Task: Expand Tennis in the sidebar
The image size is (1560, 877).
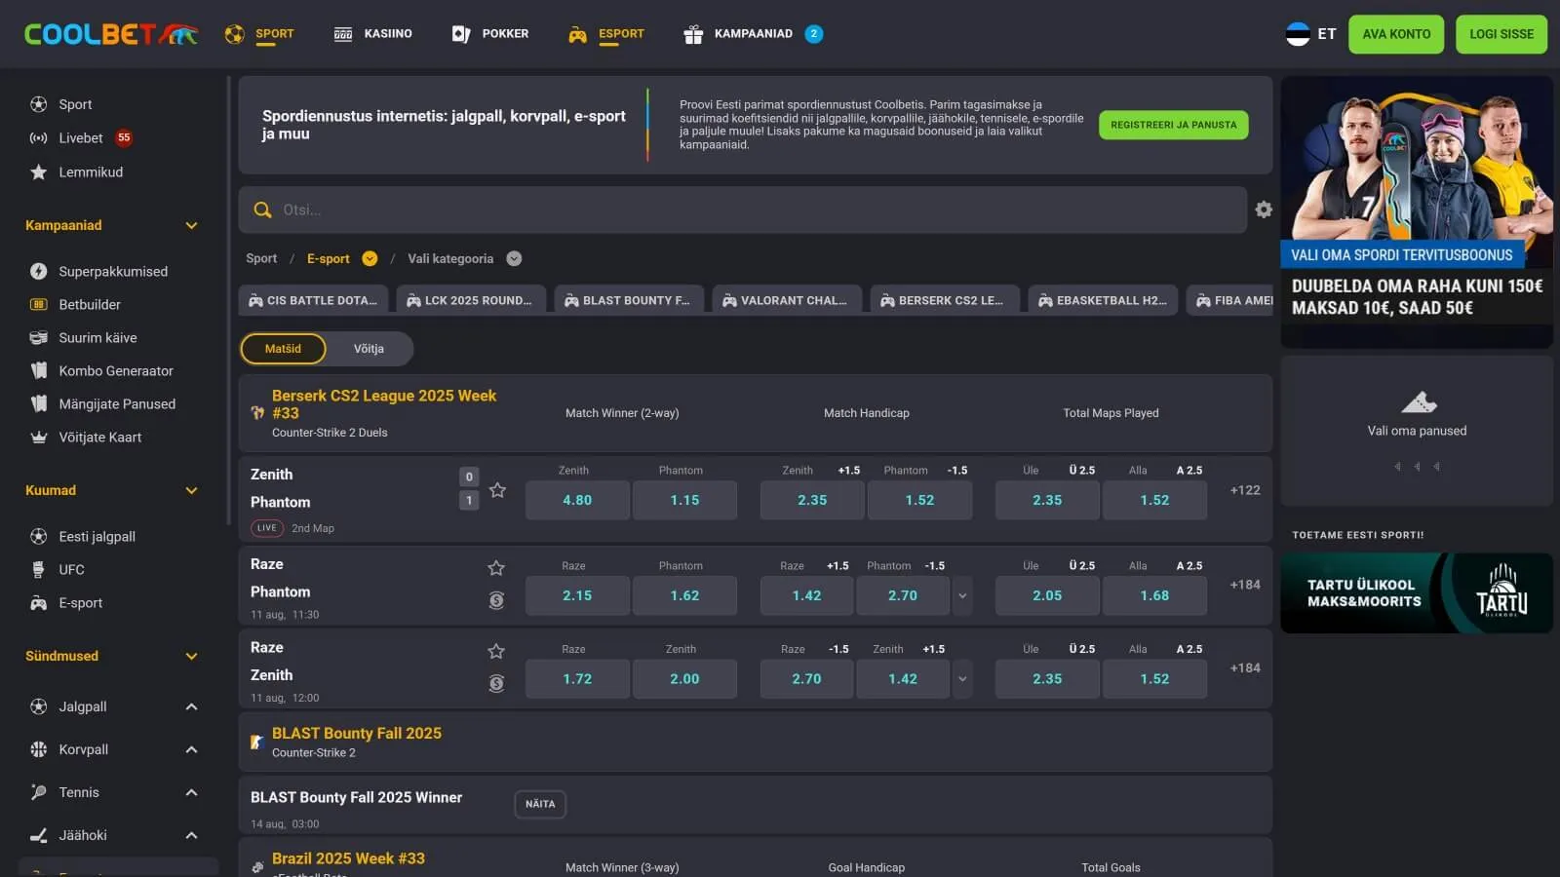Action: 192,792
